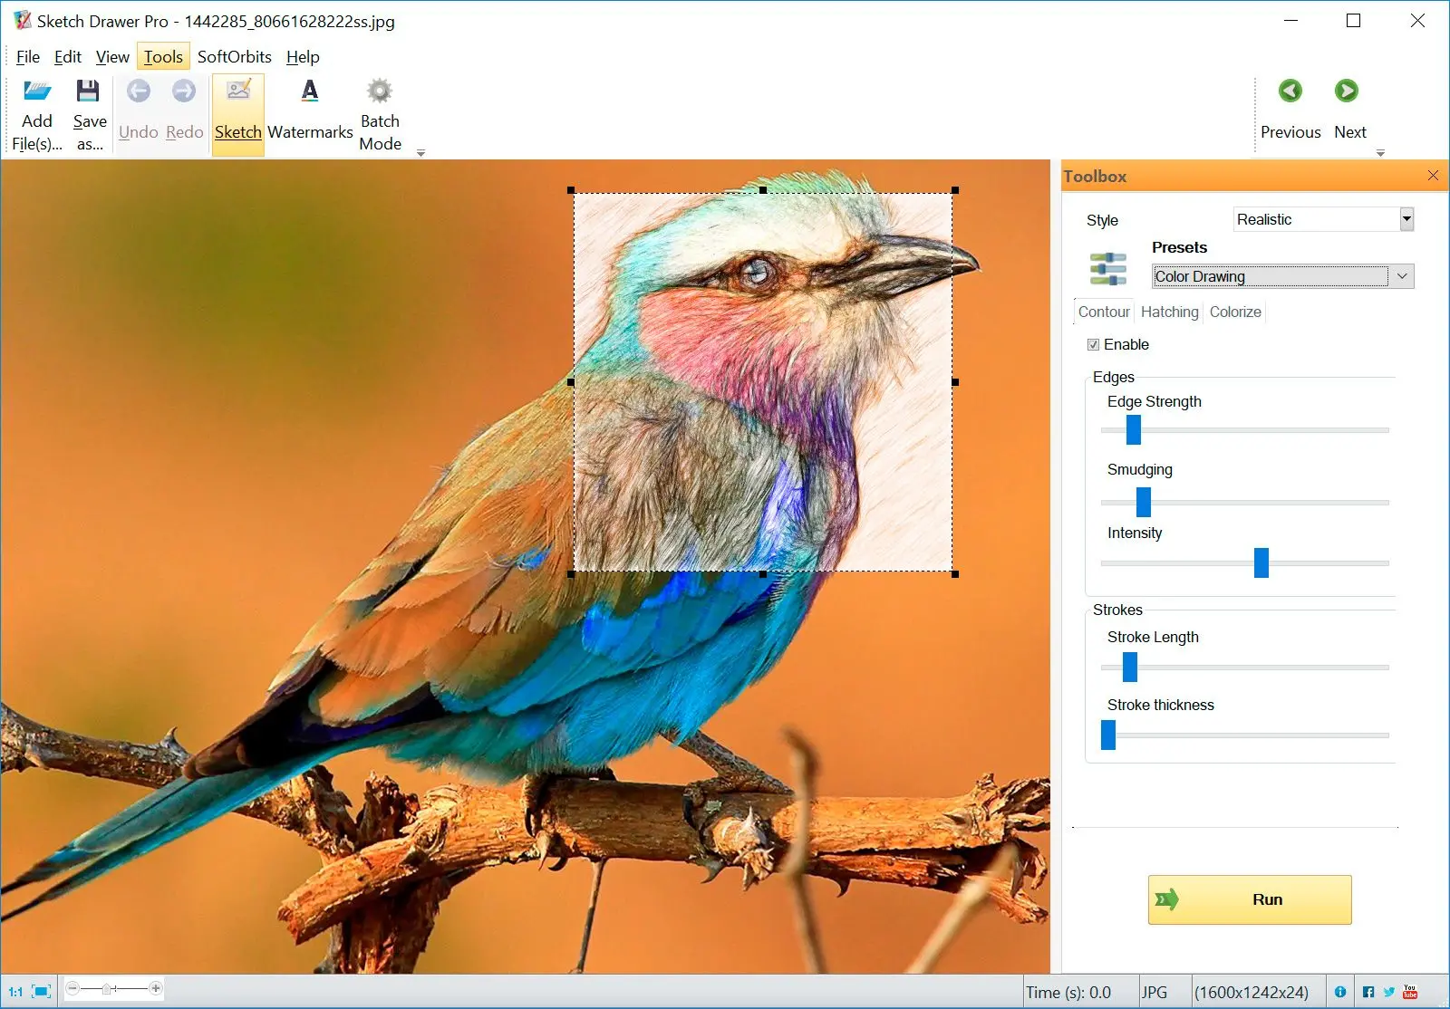The height and width of the screenshot is (1009, 1450).
Task: Click the fit-to-screen icon in status bar
Action: [x=41, y=992]
